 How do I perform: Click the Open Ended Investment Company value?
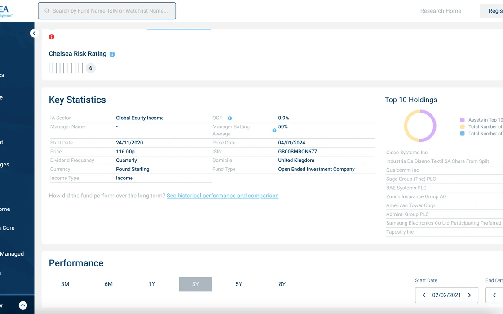(x=316, y=169)
